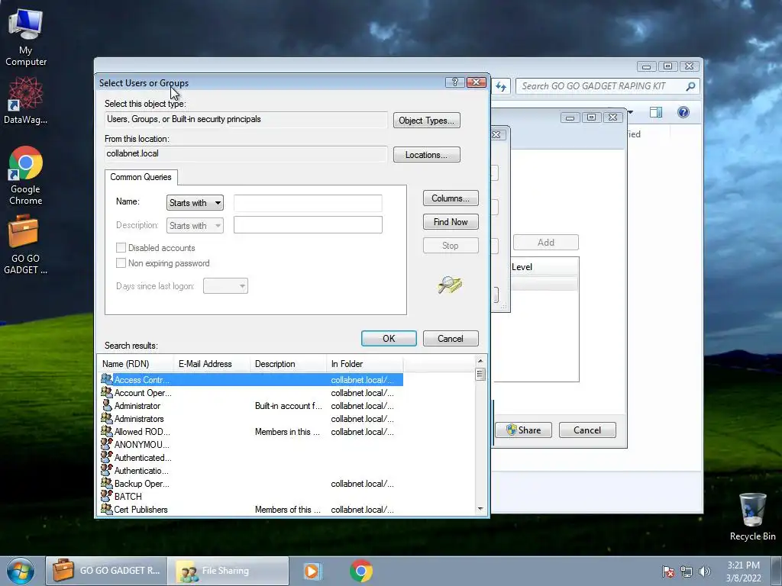Open the Columns button
Screen dimensions: 782x586
[x=451, y=198]
